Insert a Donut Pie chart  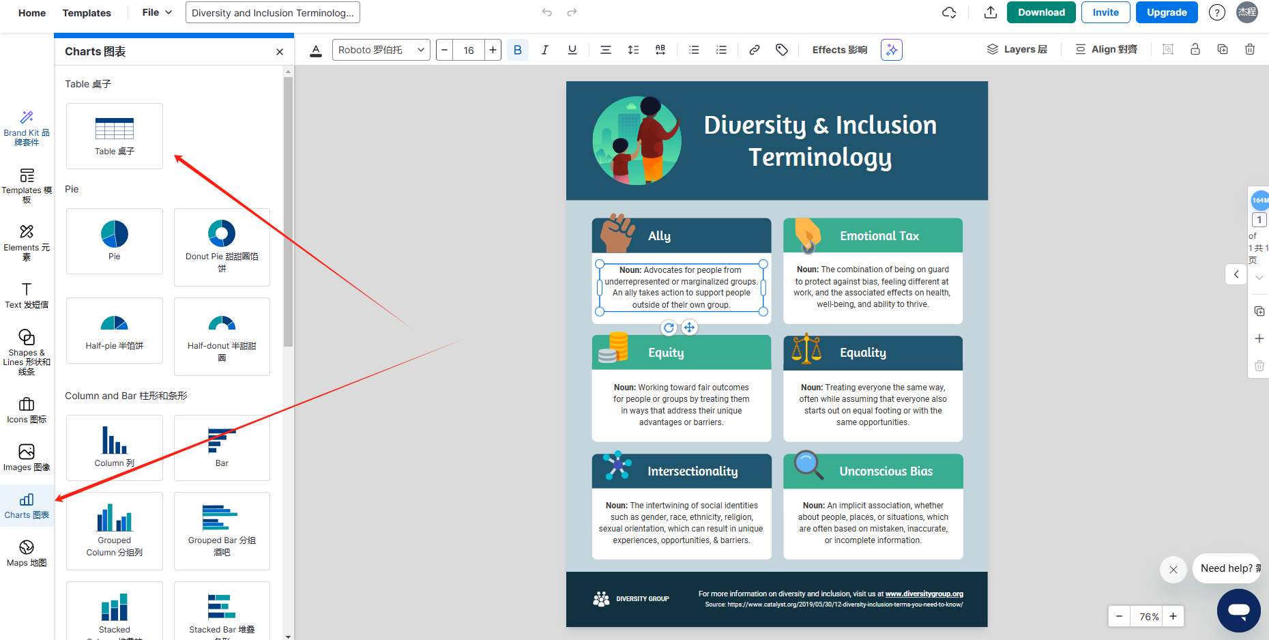tap(222, 247)
